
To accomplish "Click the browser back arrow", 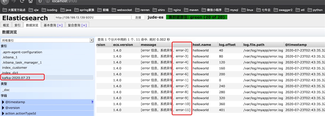I will 5,1.
